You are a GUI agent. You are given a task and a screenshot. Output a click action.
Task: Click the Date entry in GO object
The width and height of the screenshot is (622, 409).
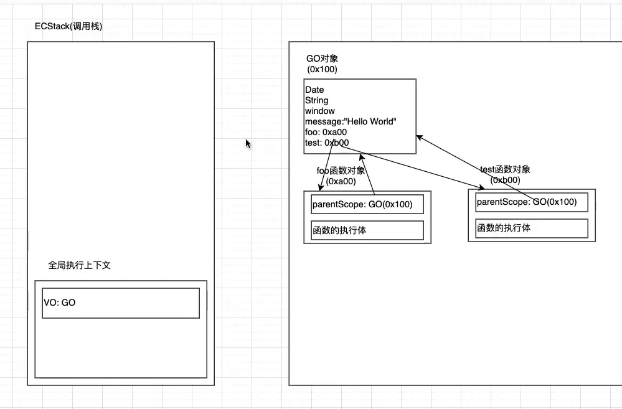click(314, 90)
